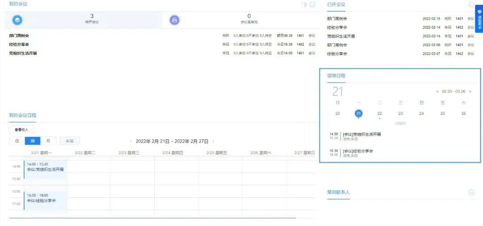Image resolution: width=483 pixels, height=226 pixels.
Task: Open the more-options icon in 我的会议 panel
Action: click(312, 4)
